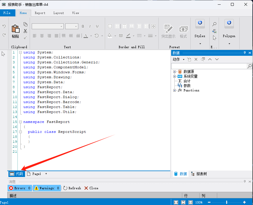The height and width of the screenshot is (205, 253).
Task: Click the search icon in 数据 panel
Action: [249, 66]
